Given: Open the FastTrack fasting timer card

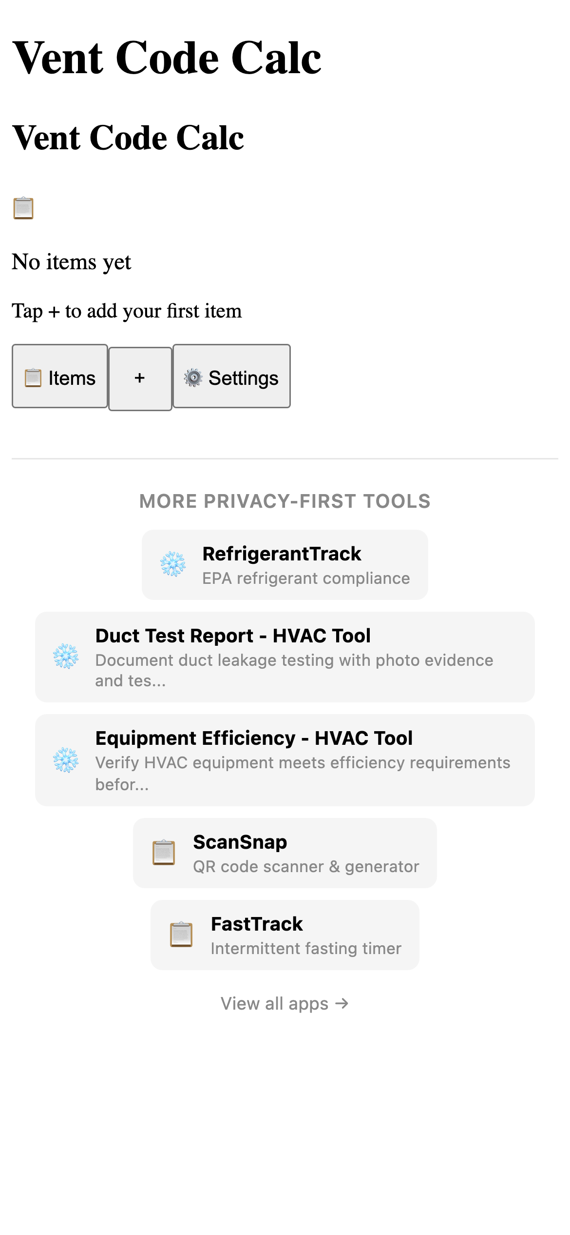Looking at the screenshot, I should coord(285,935).
